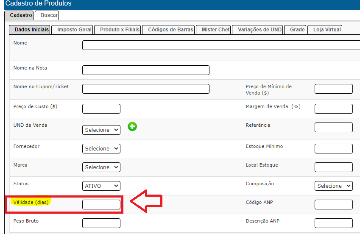Go to the Produto x Filiais tab
The image size is (360, 234).
(117, 30)
